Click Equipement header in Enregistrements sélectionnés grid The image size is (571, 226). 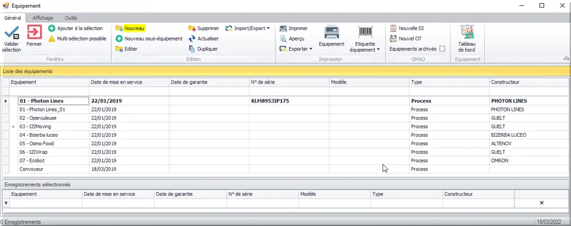45,195
